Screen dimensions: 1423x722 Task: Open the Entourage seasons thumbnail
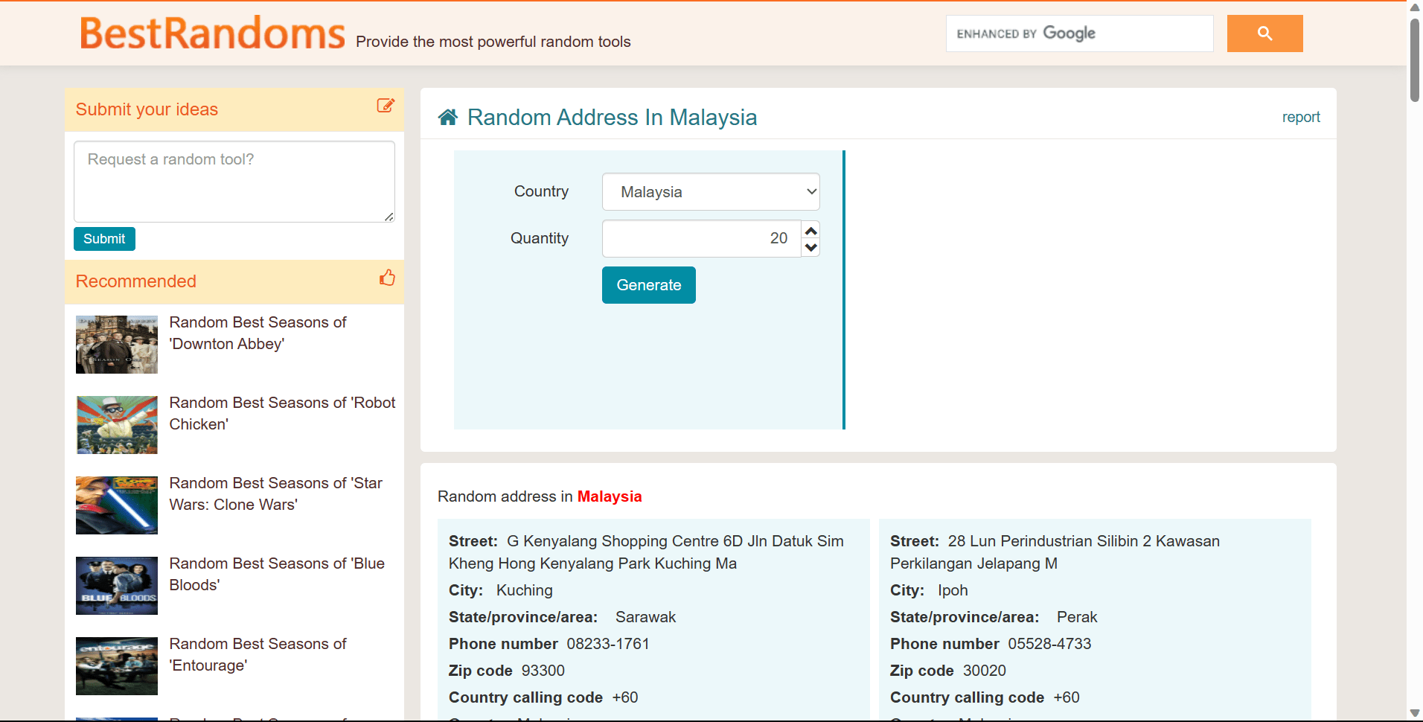(117, 666)
